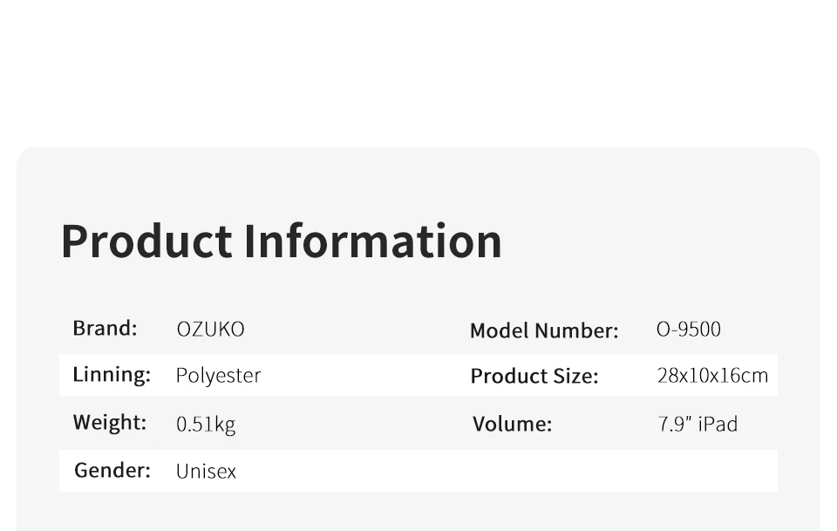This screenshot has height=531, width=837.
Task: Click the word Model in Model Number
Action: 500,330
